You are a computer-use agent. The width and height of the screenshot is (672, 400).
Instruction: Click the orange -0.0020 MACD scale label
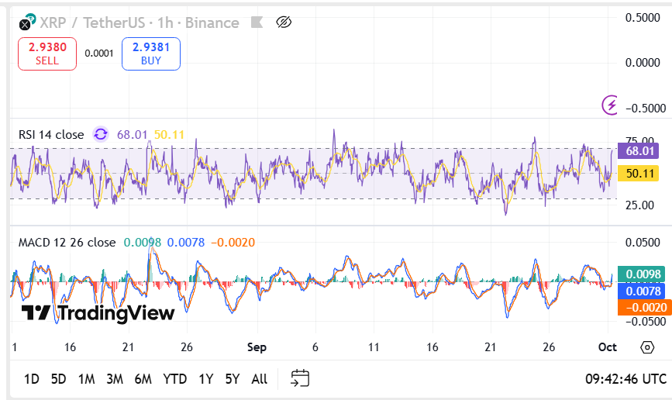coord(643,308)
